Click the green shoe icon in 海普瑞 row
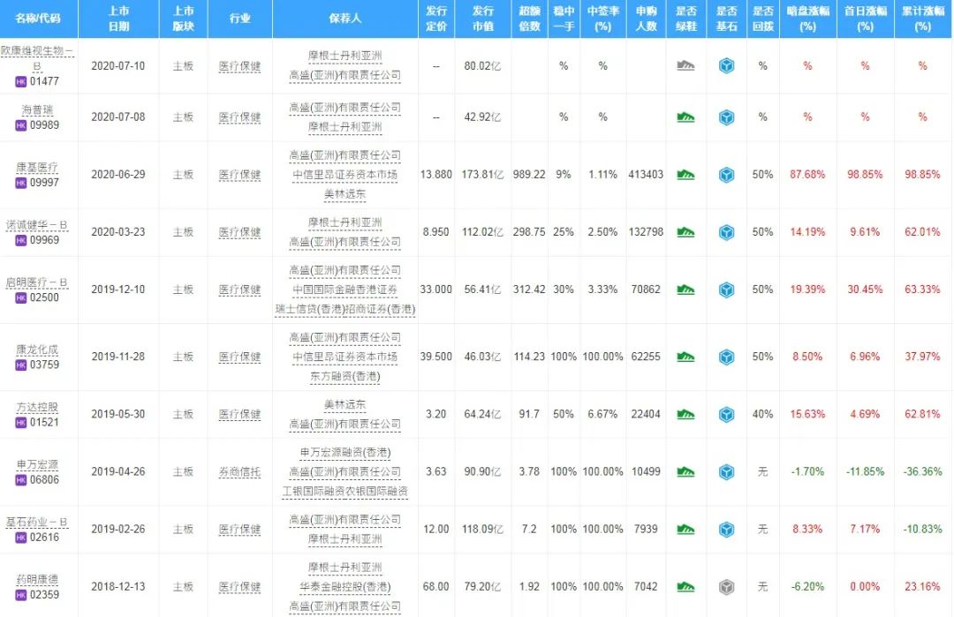 click(685, 117)
